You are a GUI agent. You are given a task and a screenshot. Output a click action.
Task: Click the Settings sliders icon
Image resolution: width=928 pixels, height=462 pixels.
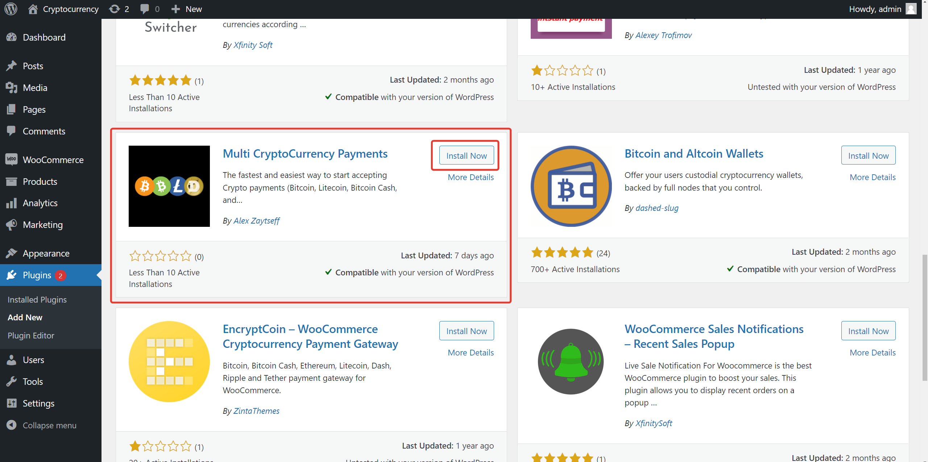(x=12, y=403)
